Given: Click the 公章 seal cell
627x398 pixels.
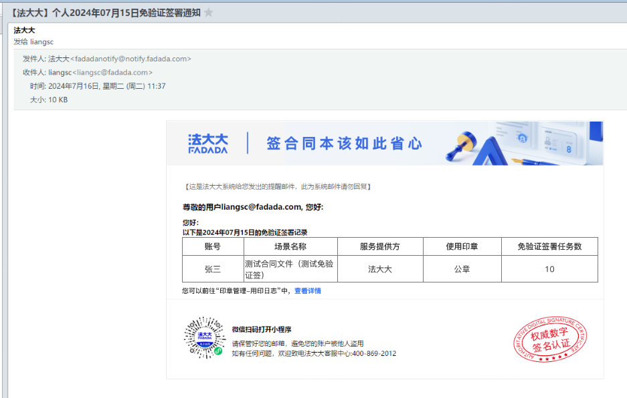Looking at the screenshot, I should coord(462,269).
